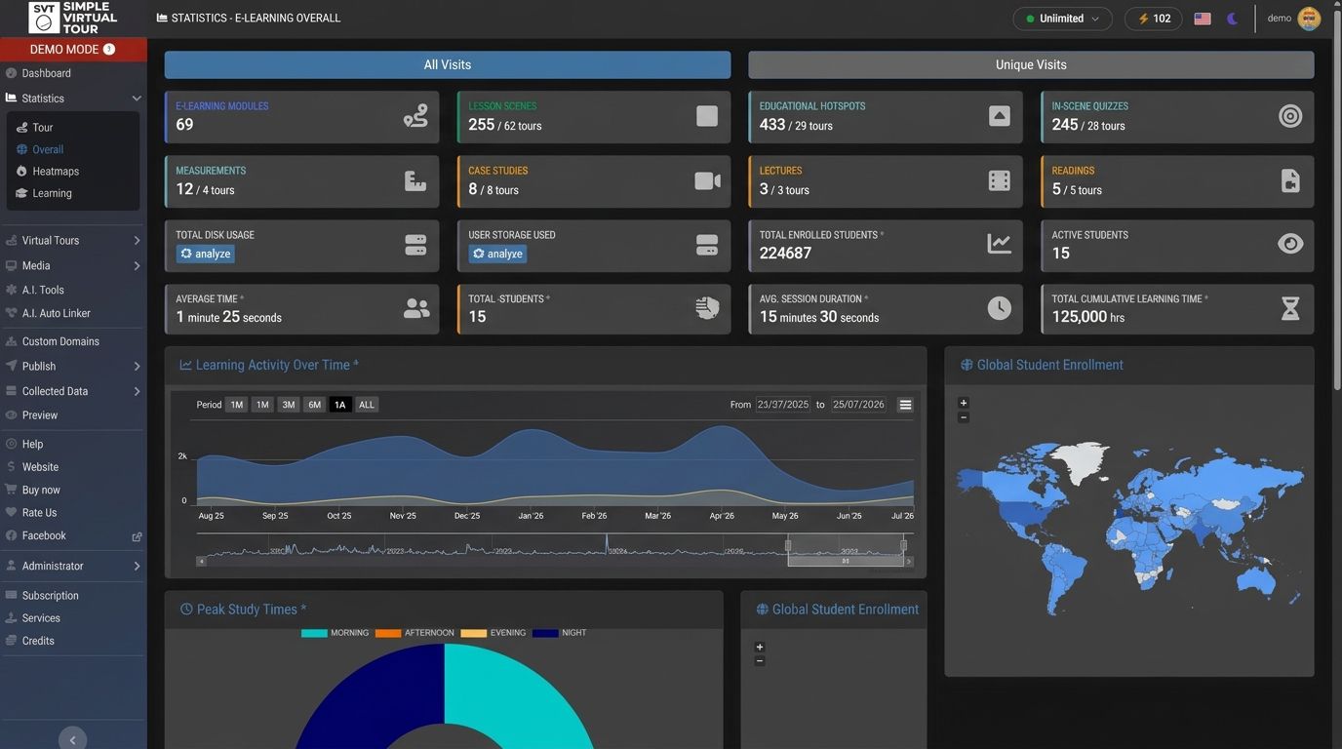Click the demo user avatar
The height and width of the screenshot is (749, 1342).
coord(1309,19)
